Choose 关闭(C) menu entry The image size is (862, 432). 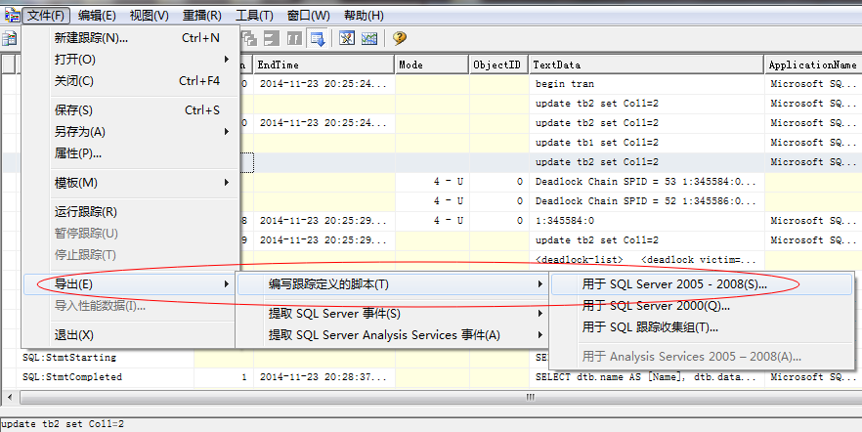pyautogui.click(x=131, y=81)
